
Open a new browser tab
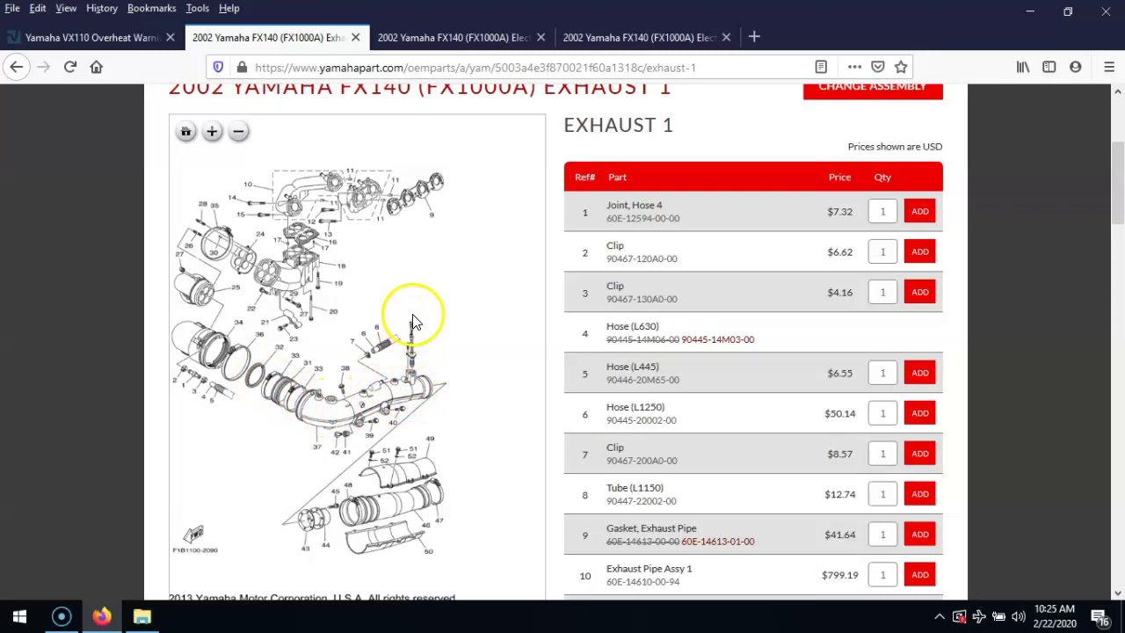(x=754, y=37)
